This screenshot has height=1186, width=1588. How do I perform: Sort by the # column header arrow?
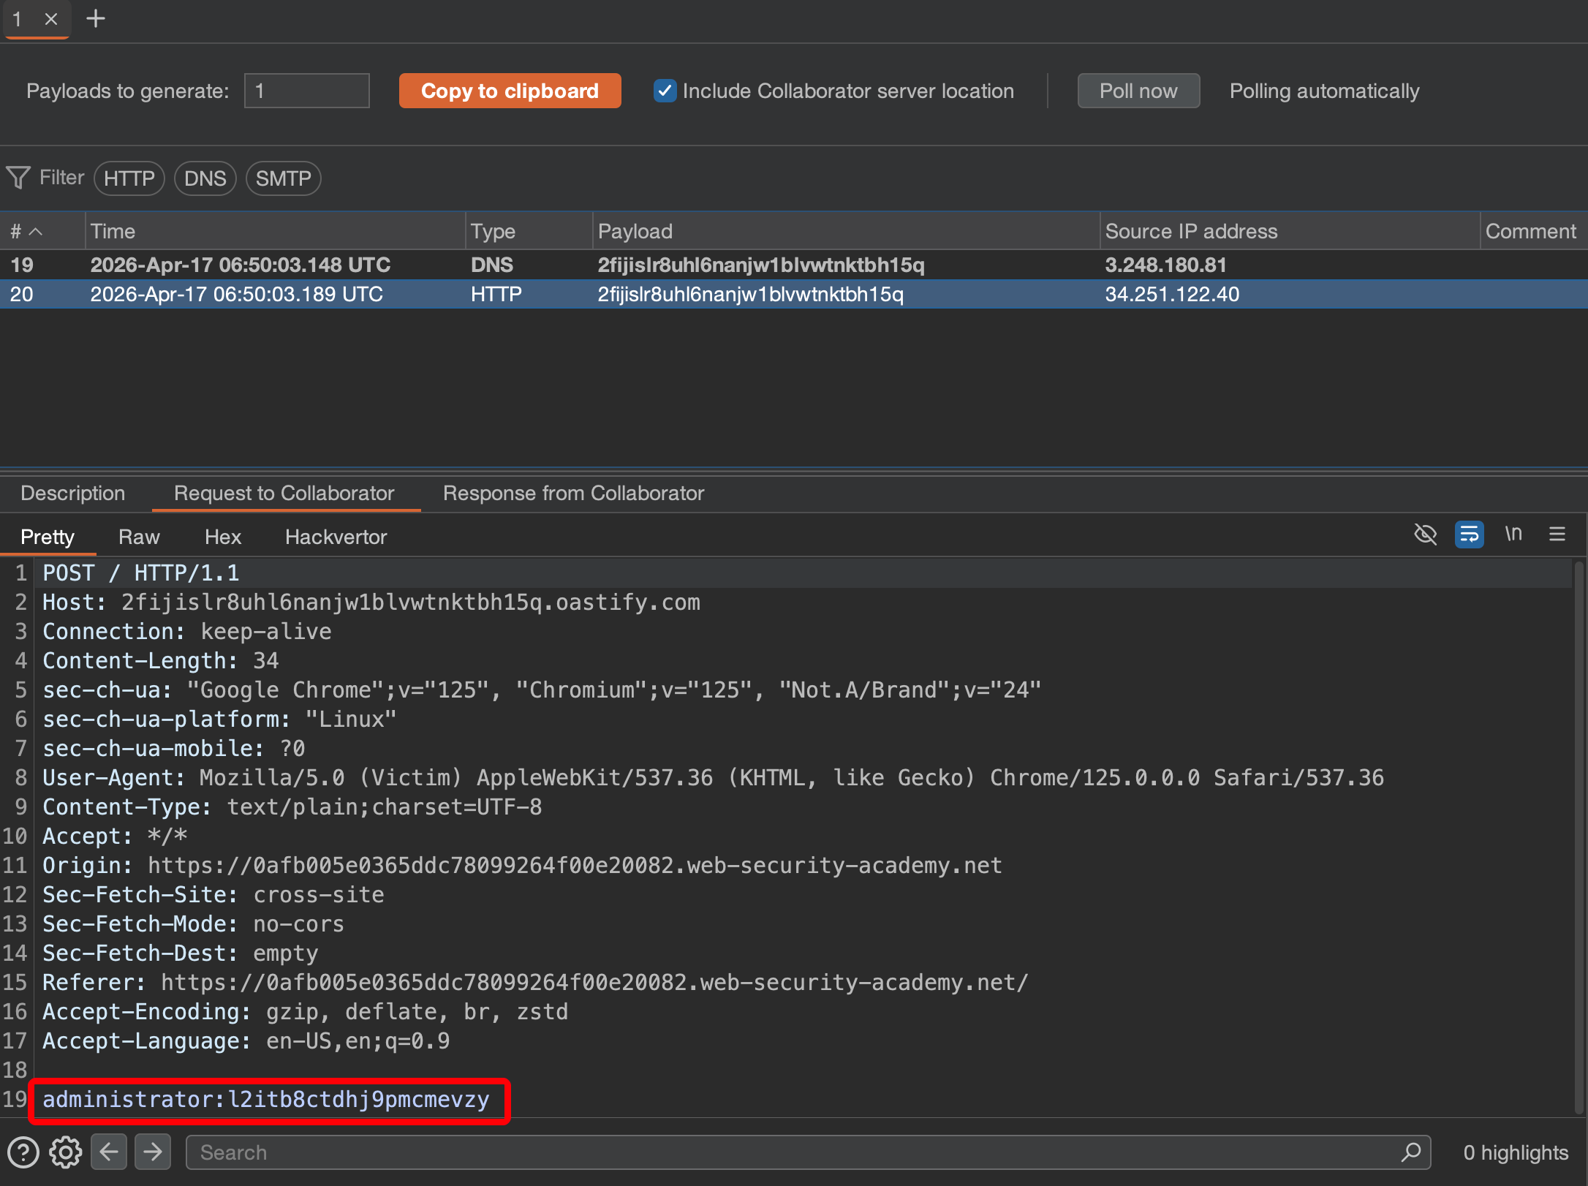coord(35,232)
